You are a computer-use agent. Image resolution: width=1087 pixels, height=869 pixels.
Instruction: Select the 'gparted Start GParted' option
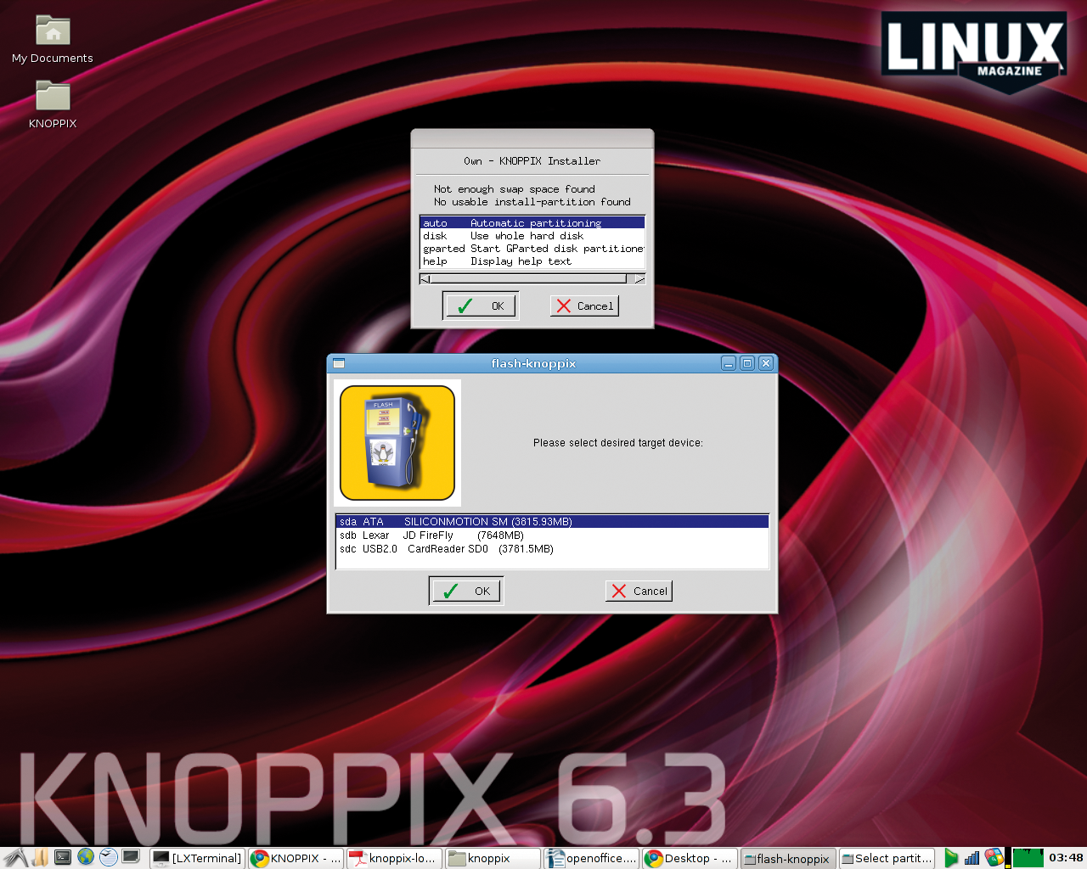pyautogui.click(x=532, y=248)
